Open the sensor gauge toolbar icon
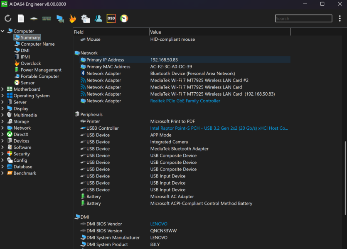This screenshot has height=249, width=347. pos(124,18)
